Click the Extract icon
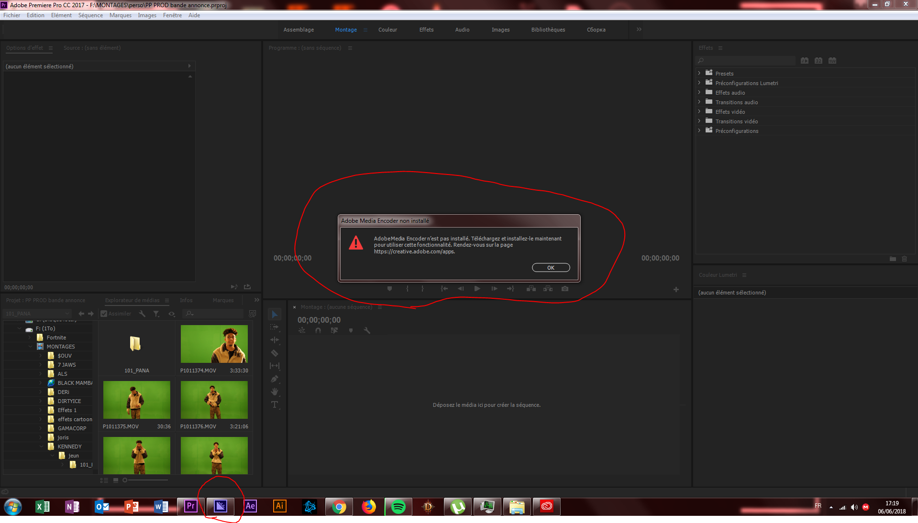918x523 pixels. coord(548,289)
